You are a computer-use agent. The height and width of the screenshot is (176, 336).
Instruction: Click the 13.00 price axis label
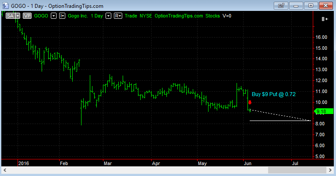(321, 69)
